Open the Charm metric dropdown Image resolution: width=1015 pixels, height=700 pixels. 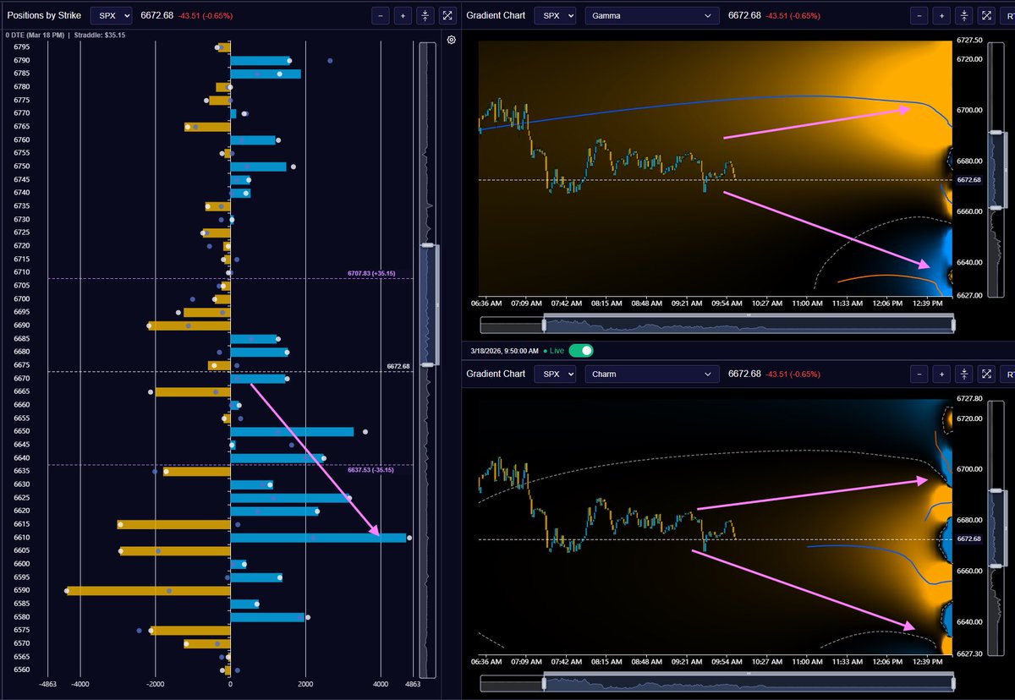[651, 374]
